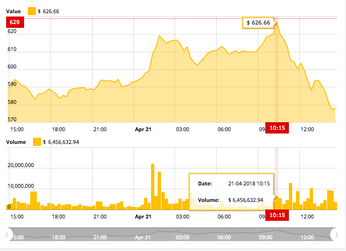Viewport: 346px width, 251px height.
Task: Click the 18:00 label in range scrollbar
Action: tap(59, 238)
